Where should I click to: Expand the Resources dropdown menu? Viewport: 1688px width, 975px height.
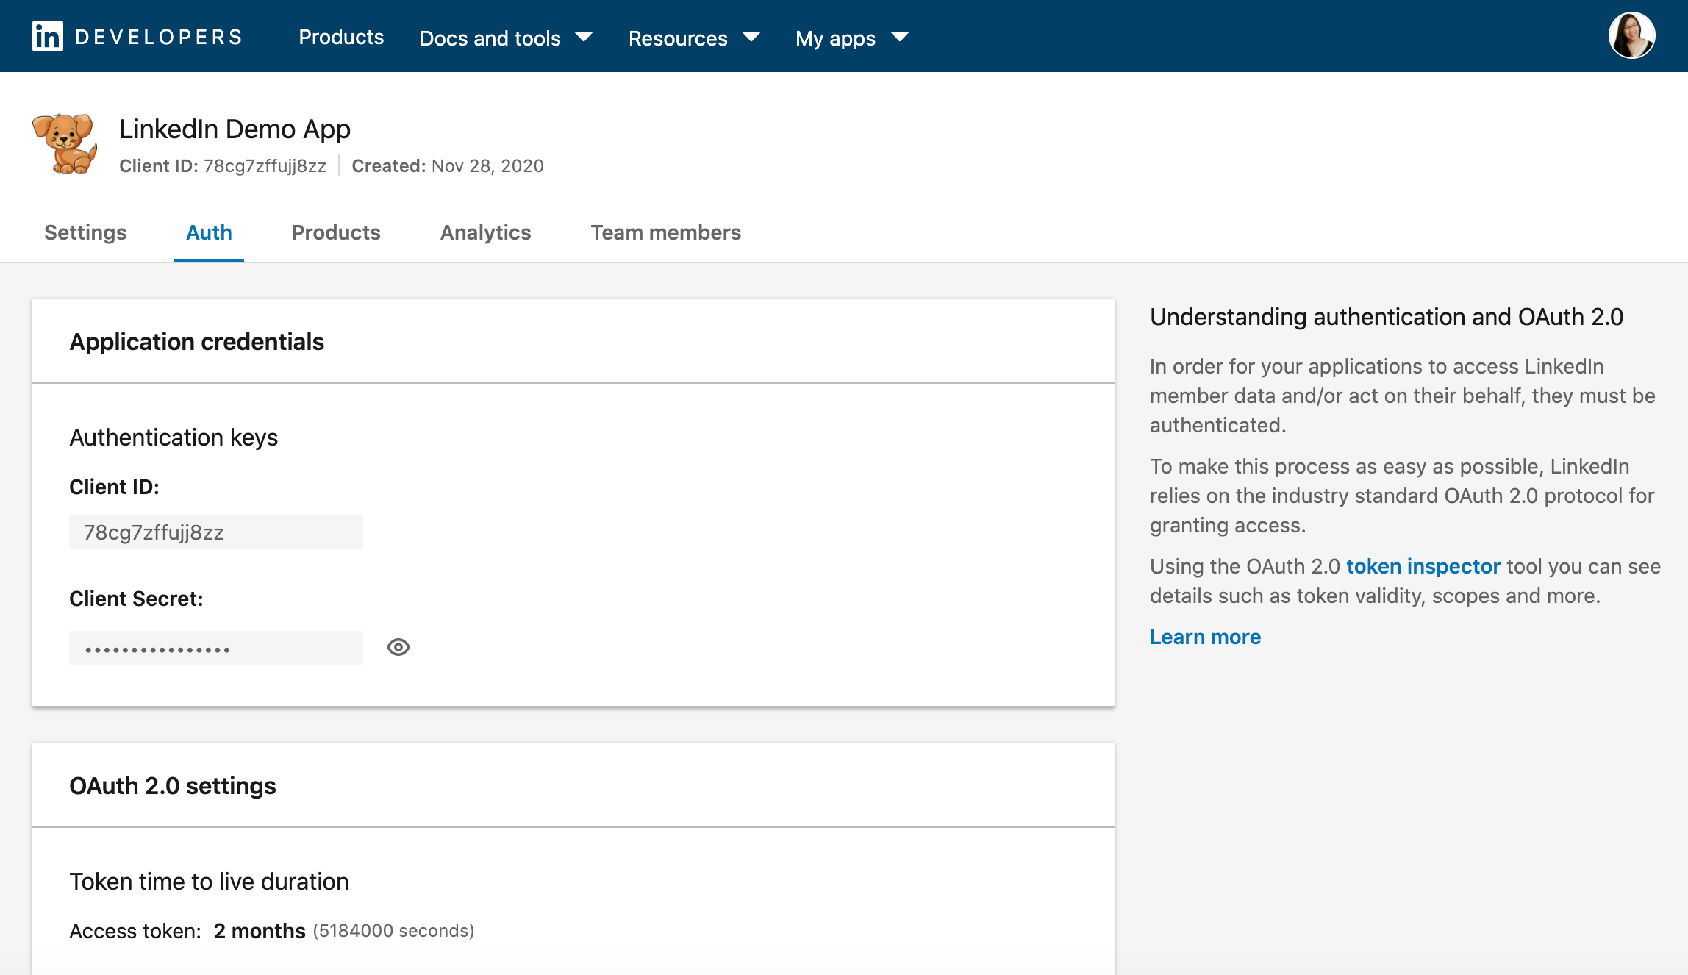coord(694,37)
